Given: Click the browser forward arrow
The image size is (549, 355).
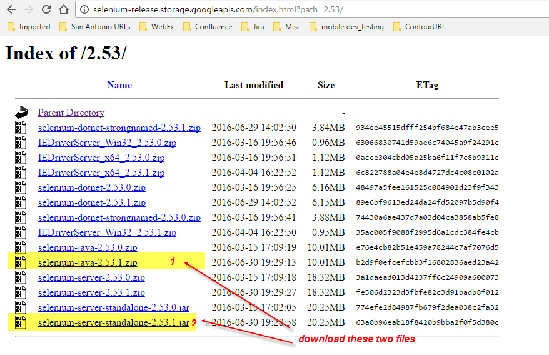Looking at the screenshot, I should [x=29, y=9].
